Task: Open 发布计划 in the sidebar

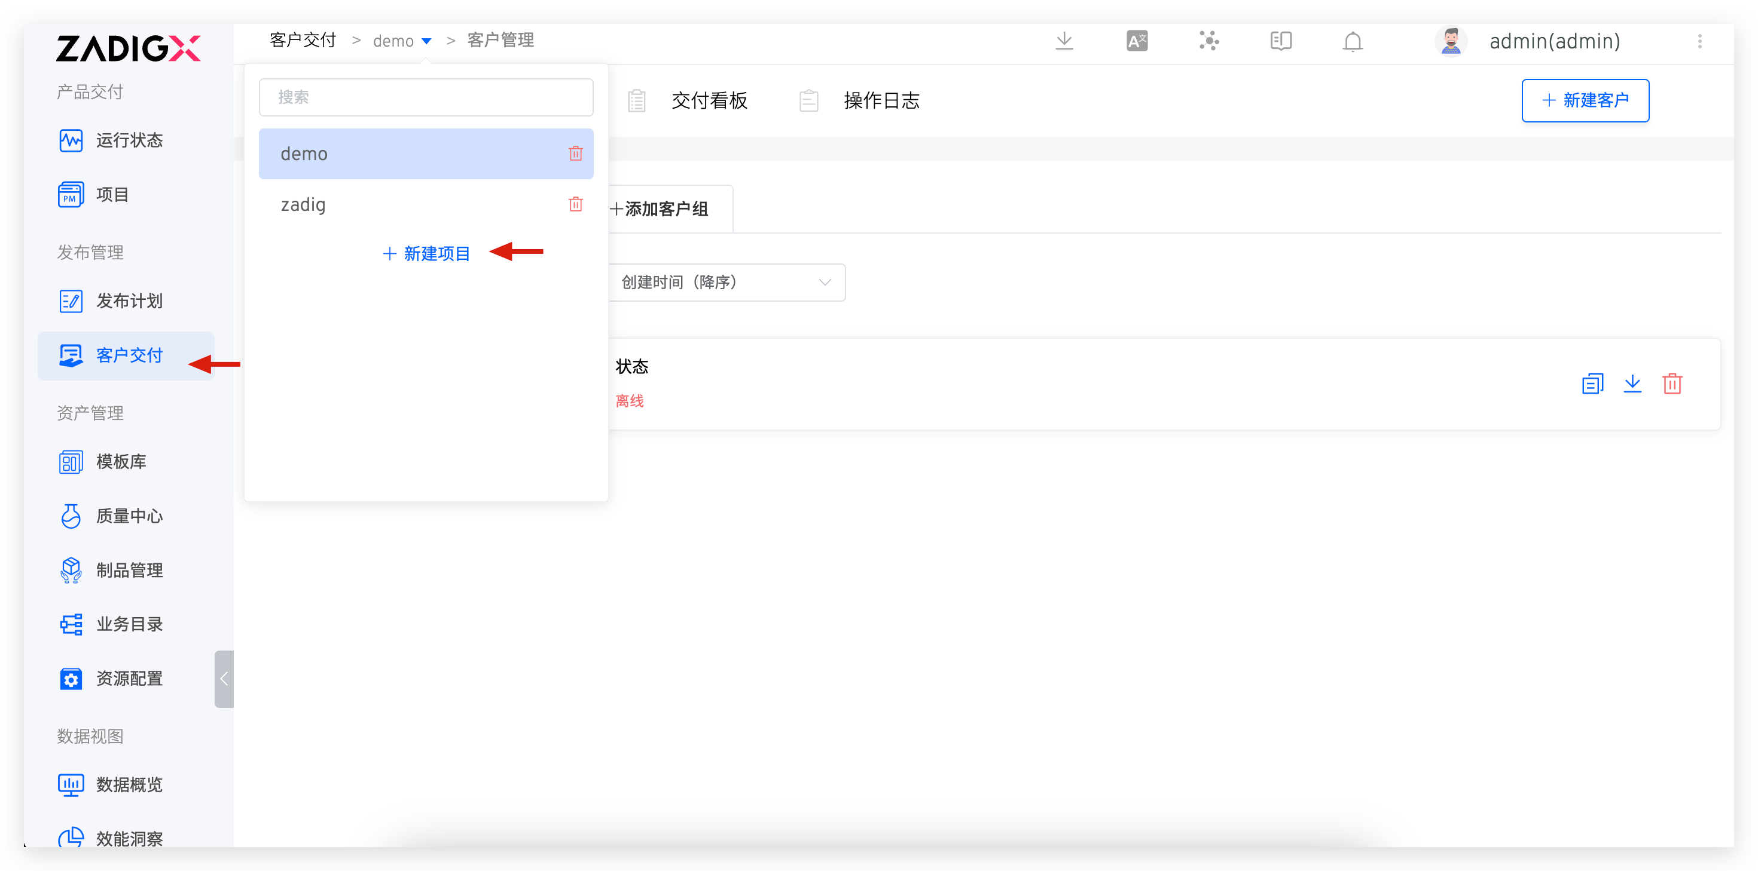Action: coord(129,301)
